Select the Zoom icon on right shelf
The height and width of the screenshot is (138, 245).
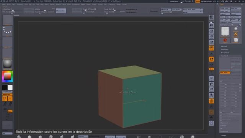pos(211,31)
